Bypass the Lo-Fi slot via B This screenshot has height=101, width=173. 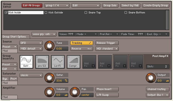tap(53, 57)
